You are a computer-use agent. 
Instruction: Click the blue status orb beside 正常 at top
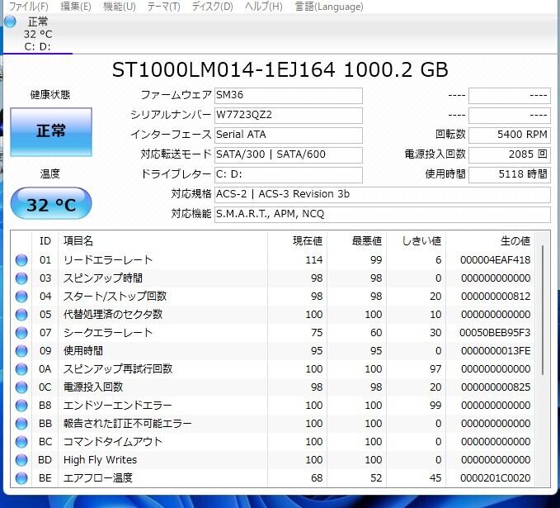[10, 21]
